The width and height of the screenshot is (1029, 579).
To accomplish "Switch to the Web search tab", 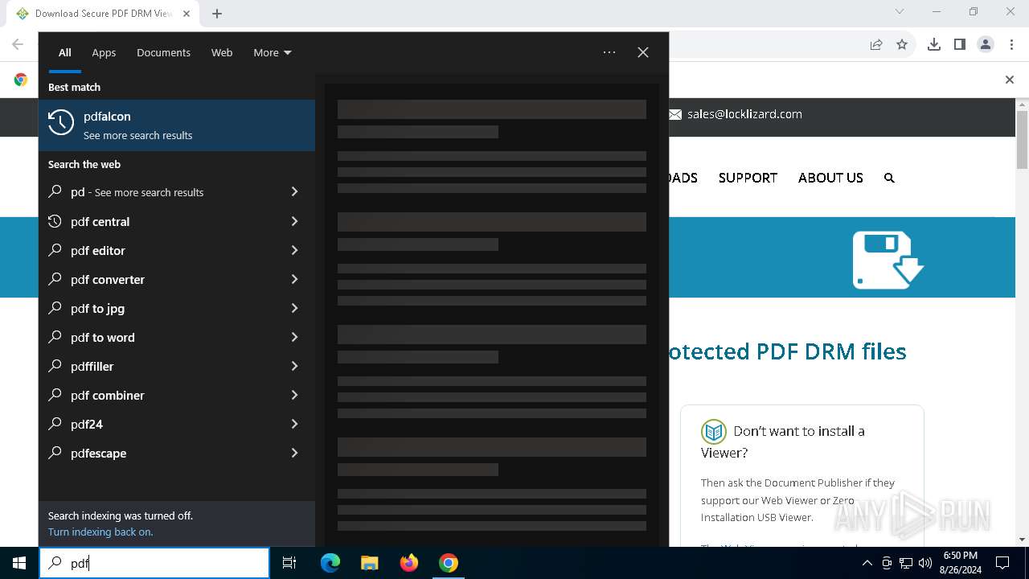I will click(x=222, y=52).
